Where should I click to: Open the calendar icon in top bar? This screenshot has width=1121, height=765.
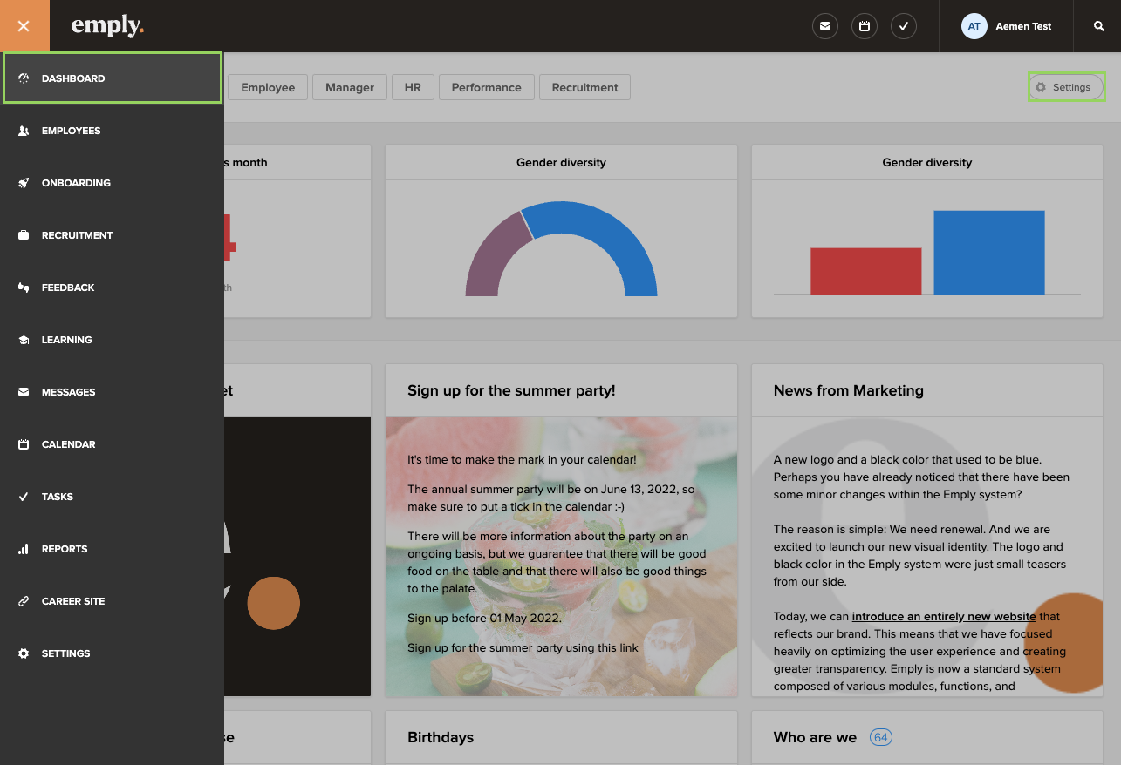click(x=864, y=26)
